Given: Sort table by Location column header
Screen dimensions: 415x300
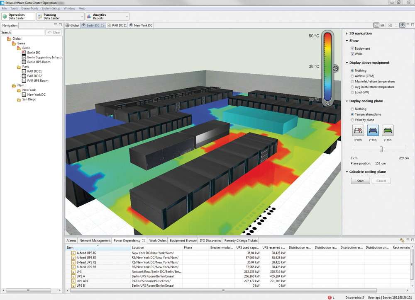Looking at the screenshot, I should (x=156, y=248).
